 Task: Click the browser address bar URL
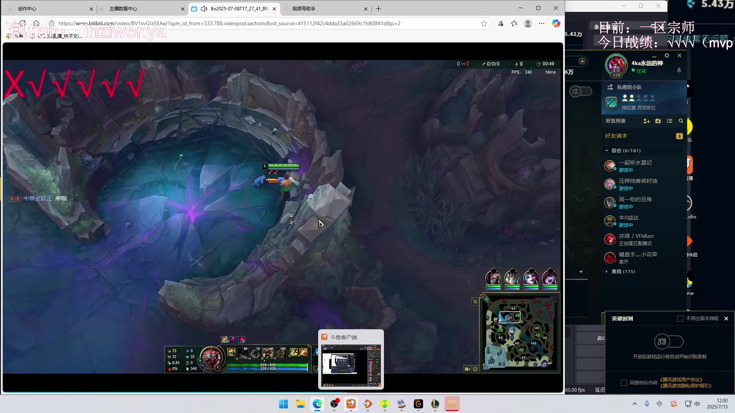[x=230, y=23]
